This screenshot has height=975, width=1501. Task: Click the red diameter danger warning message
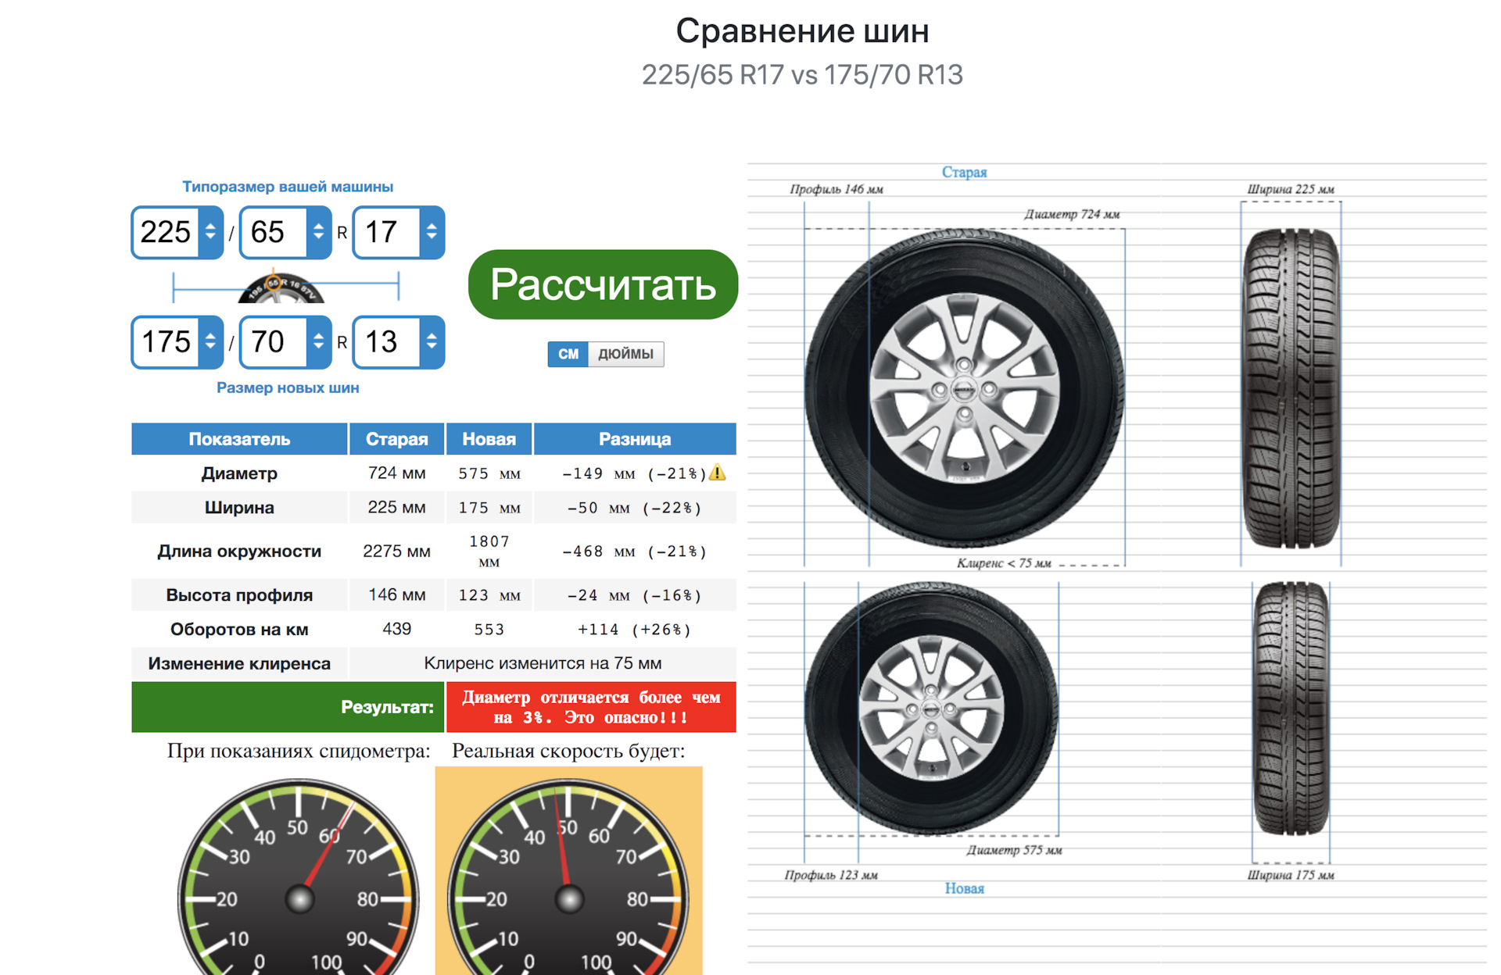click(591, 707)
